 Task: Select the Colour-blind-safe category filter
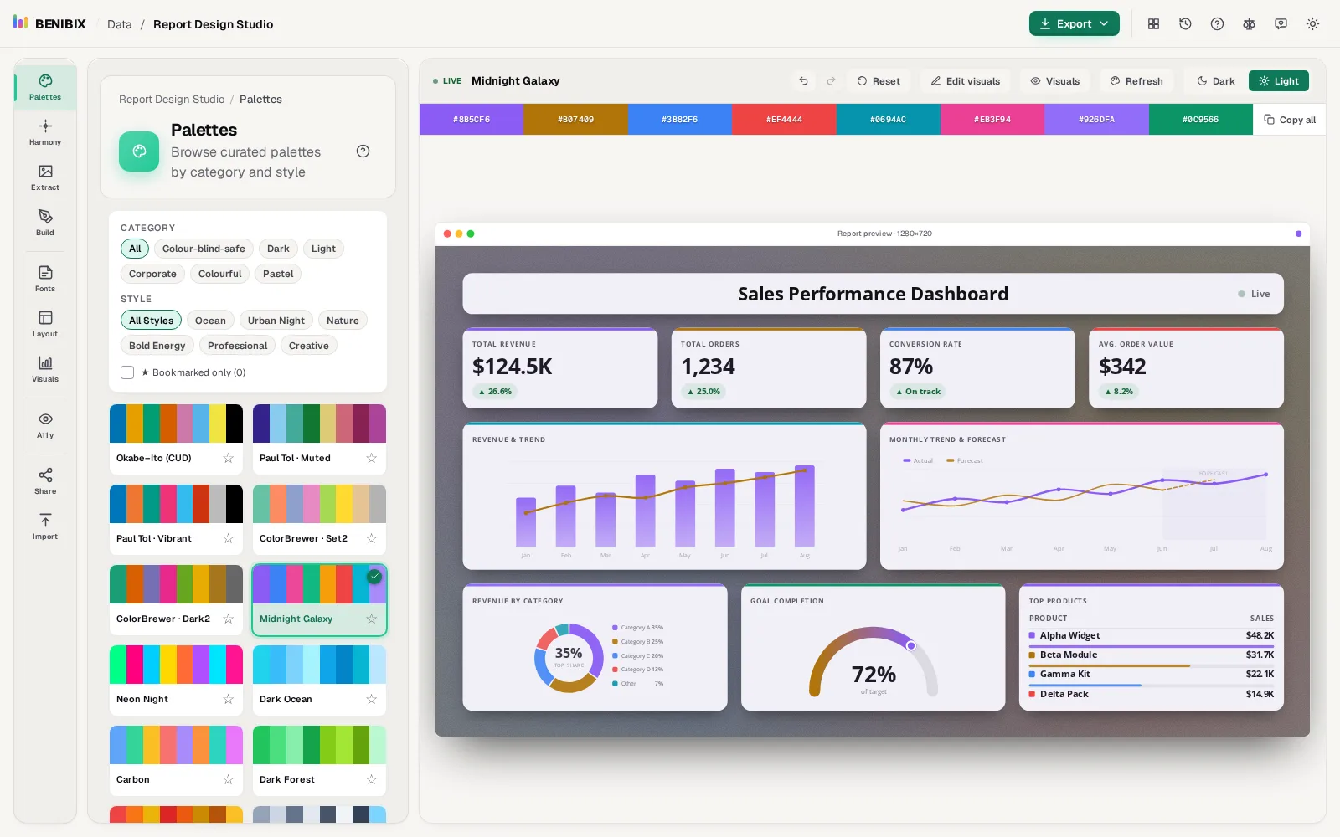pyautogui.click(x=204, y=249)
